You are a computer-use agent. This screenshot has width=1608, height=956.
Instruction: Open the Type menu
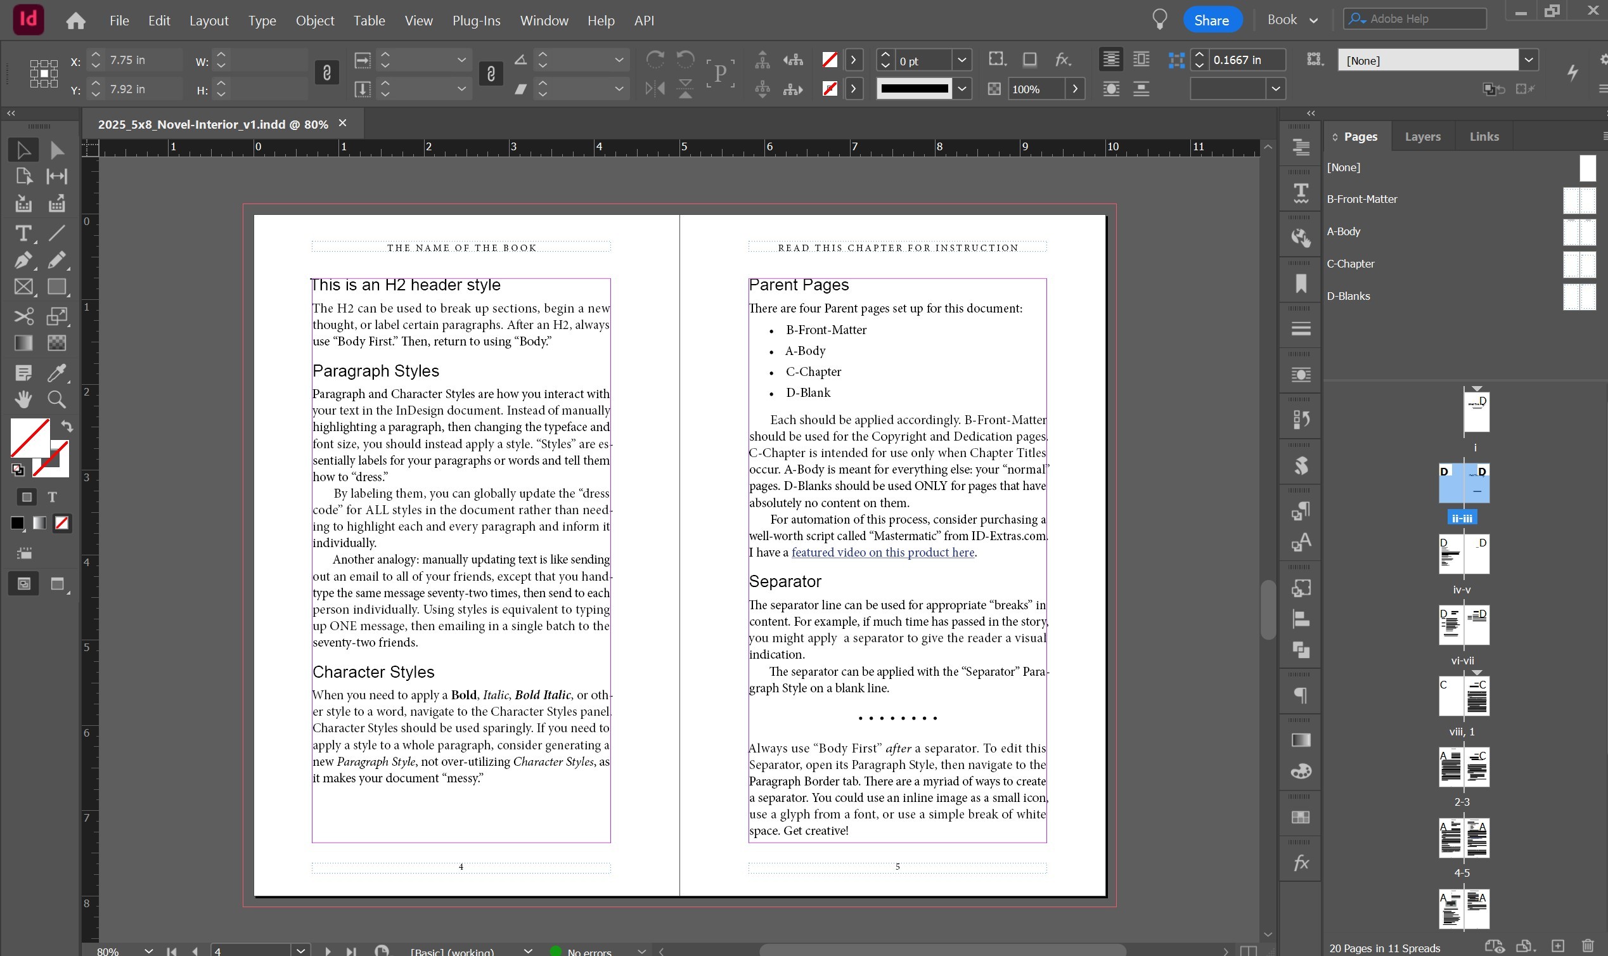(x=262, y=21)
